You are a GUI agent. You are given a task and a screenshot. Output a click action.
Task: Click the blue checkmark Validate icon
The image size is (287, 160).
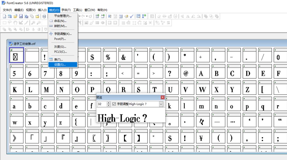point(132,16)
